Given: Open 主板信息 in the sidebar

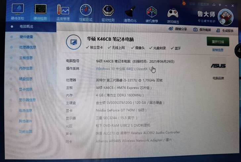Looking at the screenshot, I should pos(26,58).
